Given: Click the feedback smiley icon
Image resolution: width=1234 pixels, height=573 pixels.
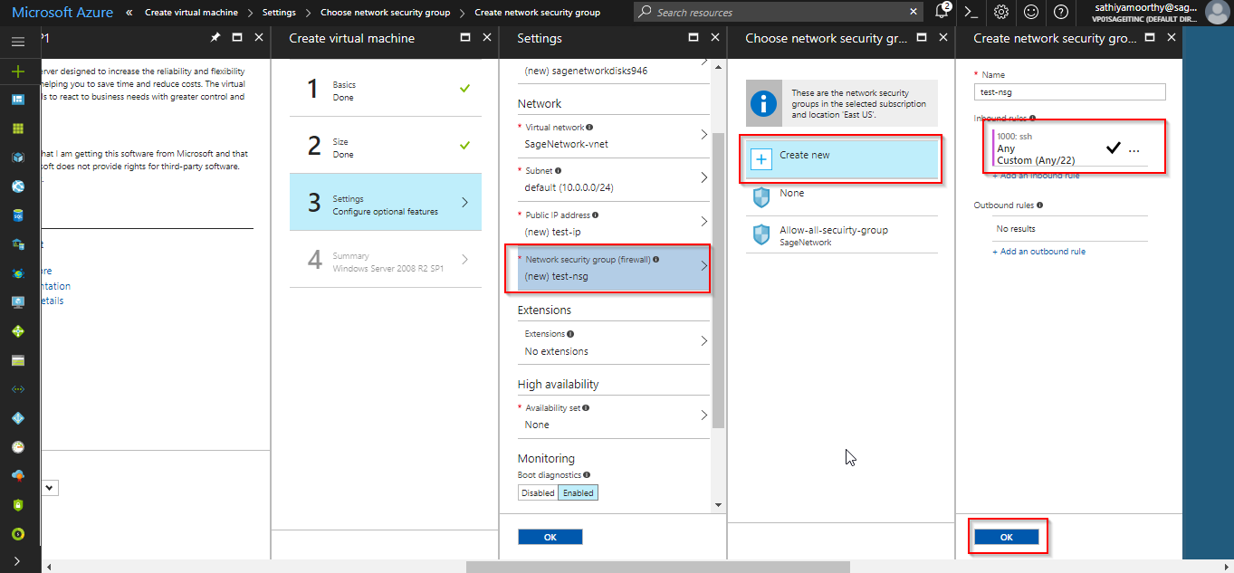Looking at the screenshot, I should point(1031,12).
